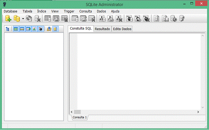
Task: Toggle the show tables filter button
Action: 16,29
